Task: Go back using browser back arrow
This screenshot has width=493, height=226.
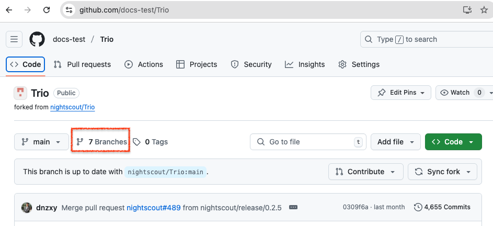Action: pyautogui.click(x=9, y=10)
